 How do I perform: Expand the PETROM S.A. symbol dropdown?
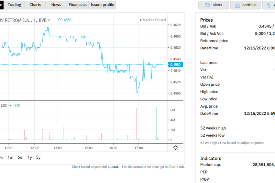tap(48, 20)
